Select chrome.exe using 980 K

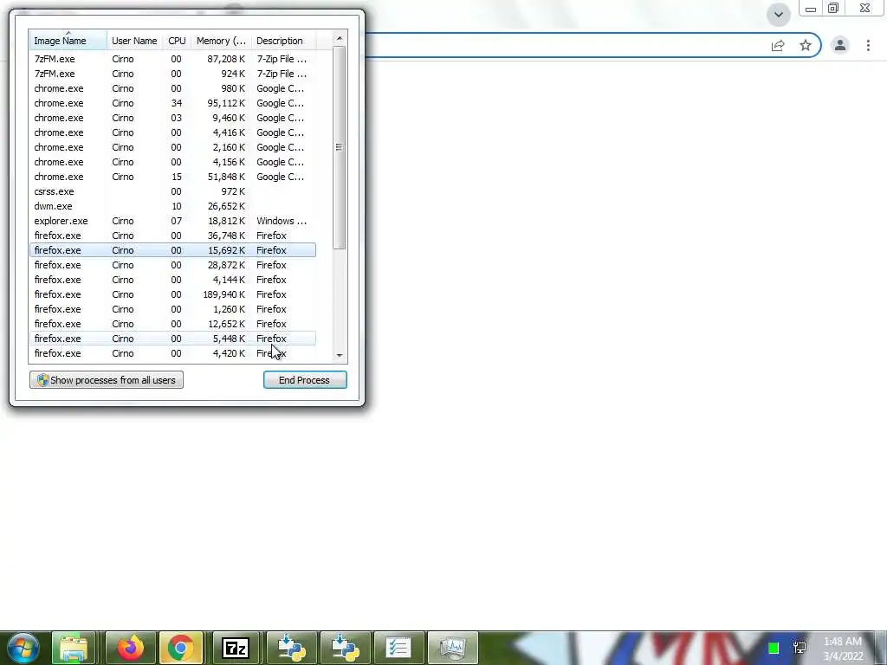point(172,88)
